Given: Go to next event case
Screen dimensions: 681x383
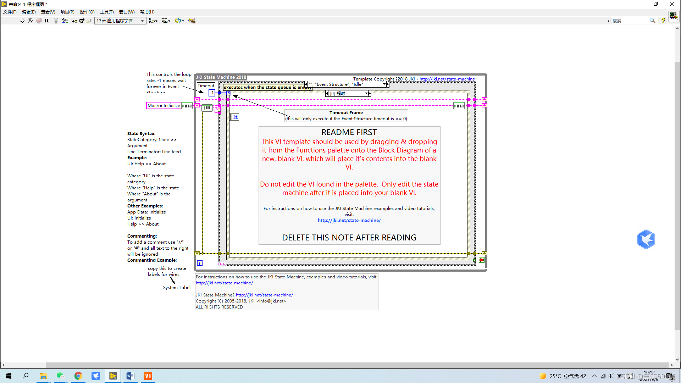Looking at the screenshot, I should point(370,94).
